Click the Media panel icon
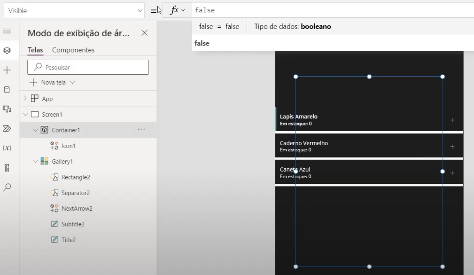 (8, 108)
